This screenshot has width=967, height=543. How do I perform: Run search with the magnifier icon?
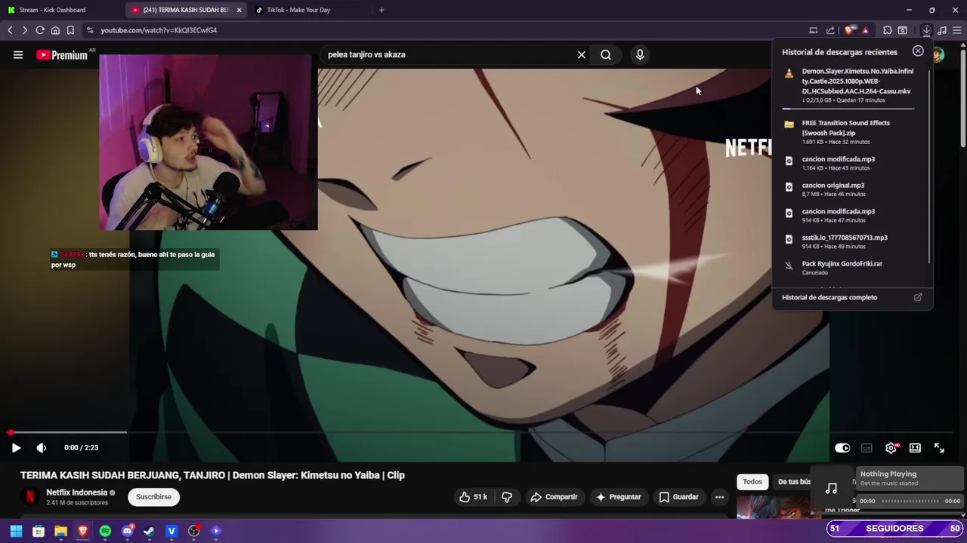coord(606,54)
